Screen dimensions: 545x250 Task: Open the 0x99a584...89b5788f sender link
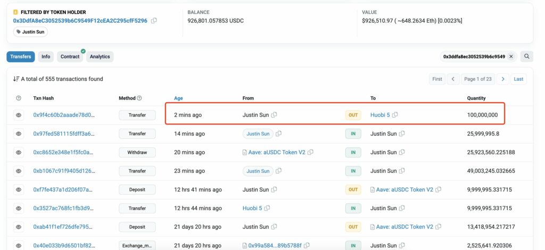275,246
